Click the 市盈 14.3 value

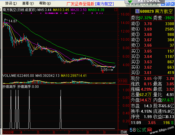point(148,106)
